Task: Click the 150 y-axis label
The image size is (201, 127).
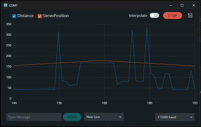Action: pyautogui.click(x=9, y=67)
